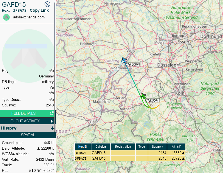The image size is (223, 173).
Task: Click the adsbexchange.com logo icon
Action: [6, 17]
